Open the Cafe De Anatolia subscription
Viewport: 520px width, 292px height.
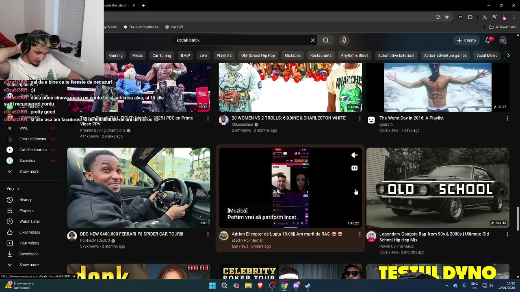[x=31, y=150]
